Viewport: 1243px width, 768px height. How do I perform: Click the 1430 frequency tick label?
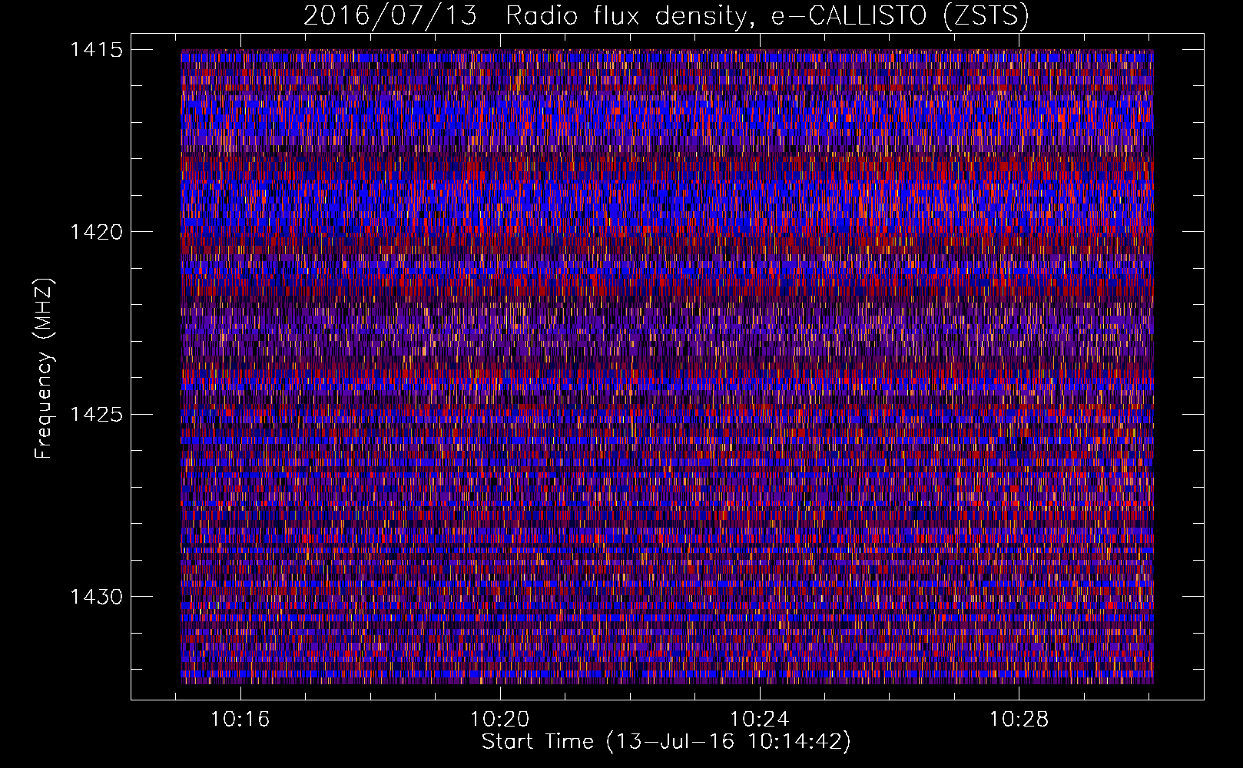96,597
